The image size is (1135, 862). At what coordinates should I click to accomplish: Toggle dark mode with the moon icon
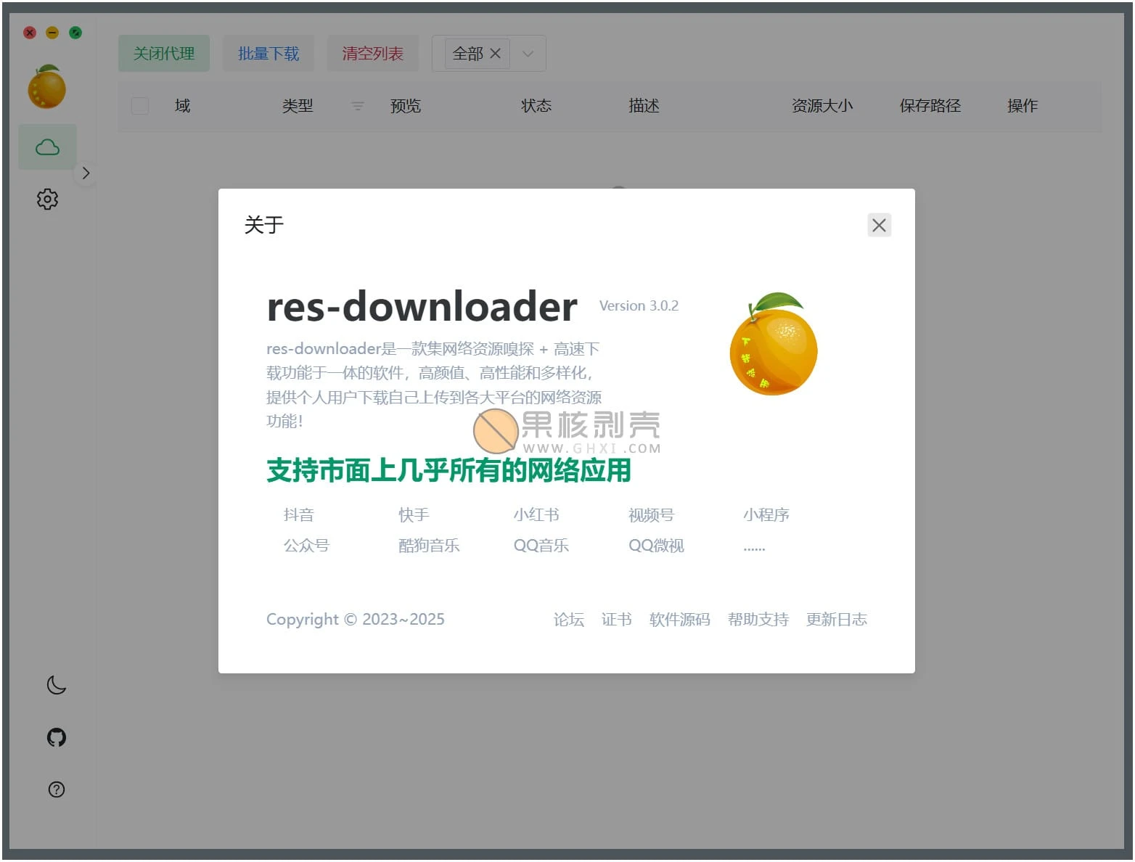pyautogui.click(x=56, y=684)
